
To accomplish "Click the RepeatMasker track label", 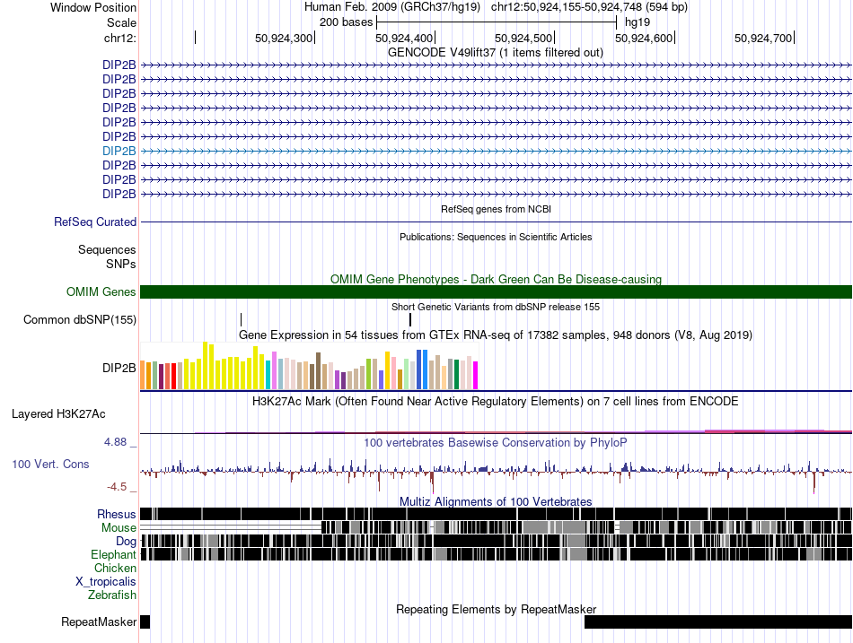I will coord(99,621).
